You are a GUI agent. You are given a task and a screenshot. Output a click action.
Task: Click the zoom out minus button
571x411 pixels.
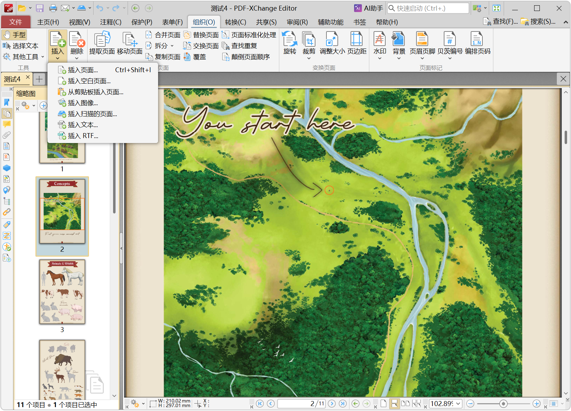[470, 404]
